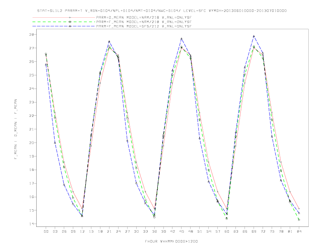This screenshot has width=326, height=252.
Task: Click y-axis tick label 23
Action: click(32, 102)
